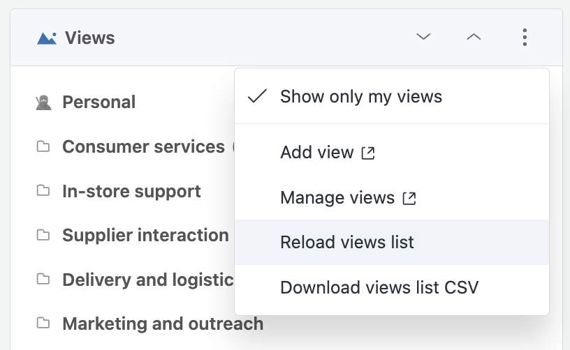Open the three-dot Views options menu

click(525, 38)
